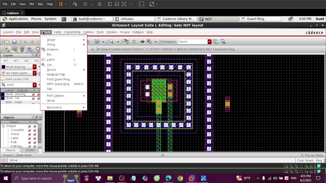
Task: Click the VMware enter fullscreen icon
Action: tap(152, 4)
